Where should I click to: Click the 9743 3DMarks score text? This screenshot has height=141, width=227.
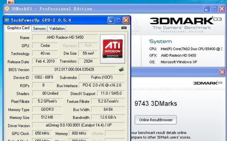point(156,104)
